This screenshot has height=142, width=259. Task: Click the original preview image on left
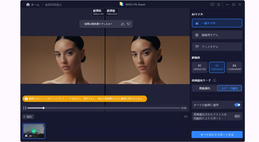[x=63, y=60]
